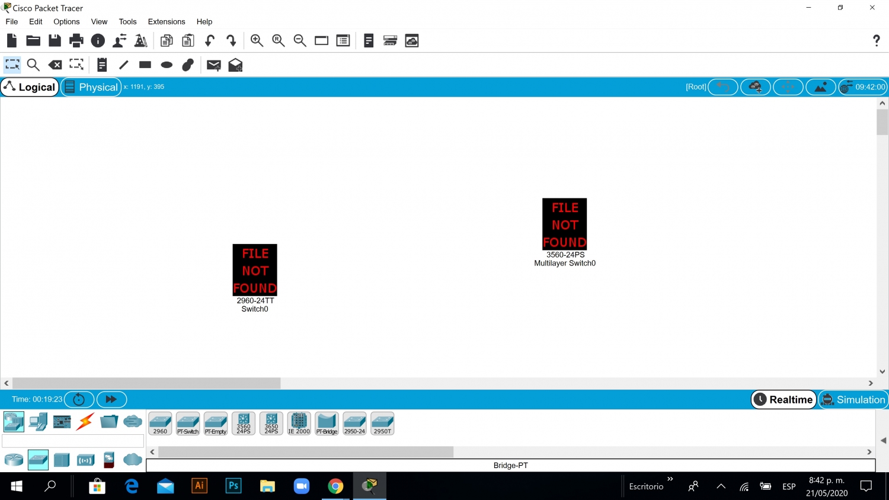Click the Print icon in the toolbar
The image size is (889, 500).
(76, 40)
